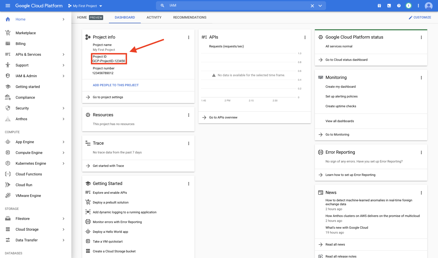Click Add People To This Project
Viewport: 438px width, 258px height.
click(116, 85)
